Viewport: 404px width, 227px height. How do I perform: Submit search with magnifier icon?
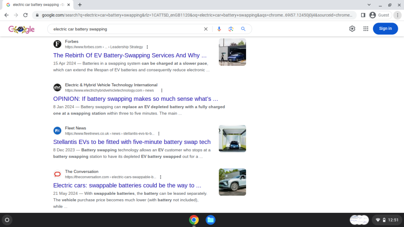click(x=243, y=29)
